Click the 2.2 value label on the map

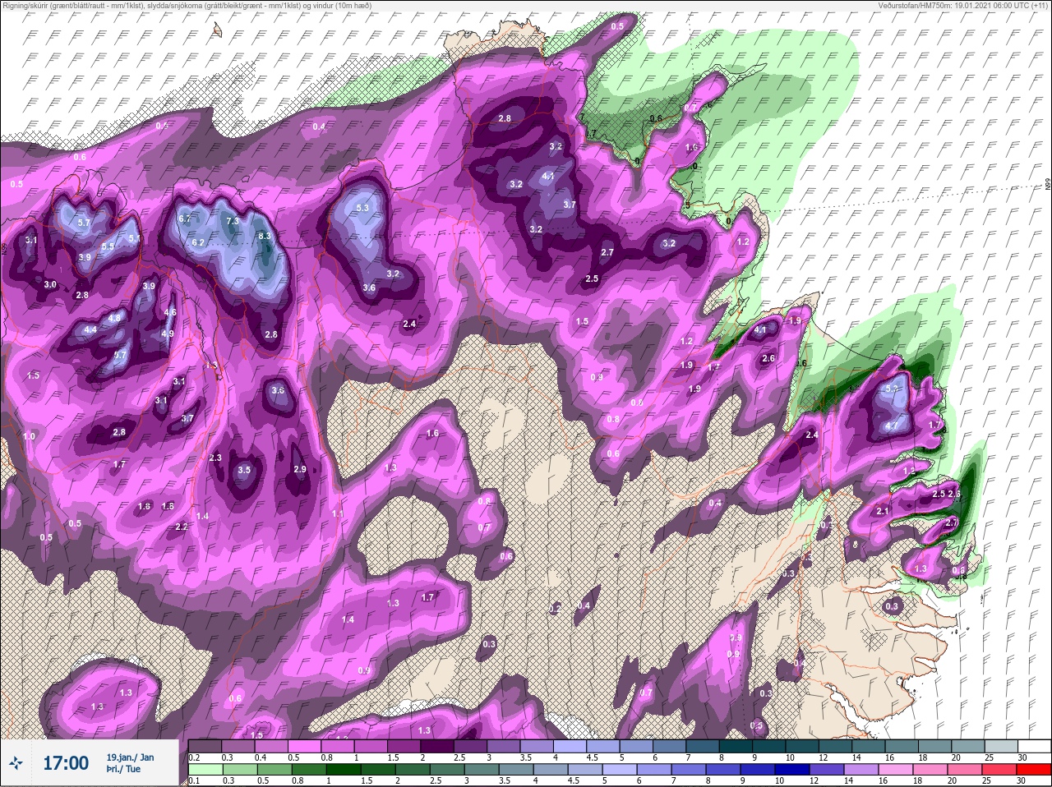pyautogui.click(x=182, y=527)
